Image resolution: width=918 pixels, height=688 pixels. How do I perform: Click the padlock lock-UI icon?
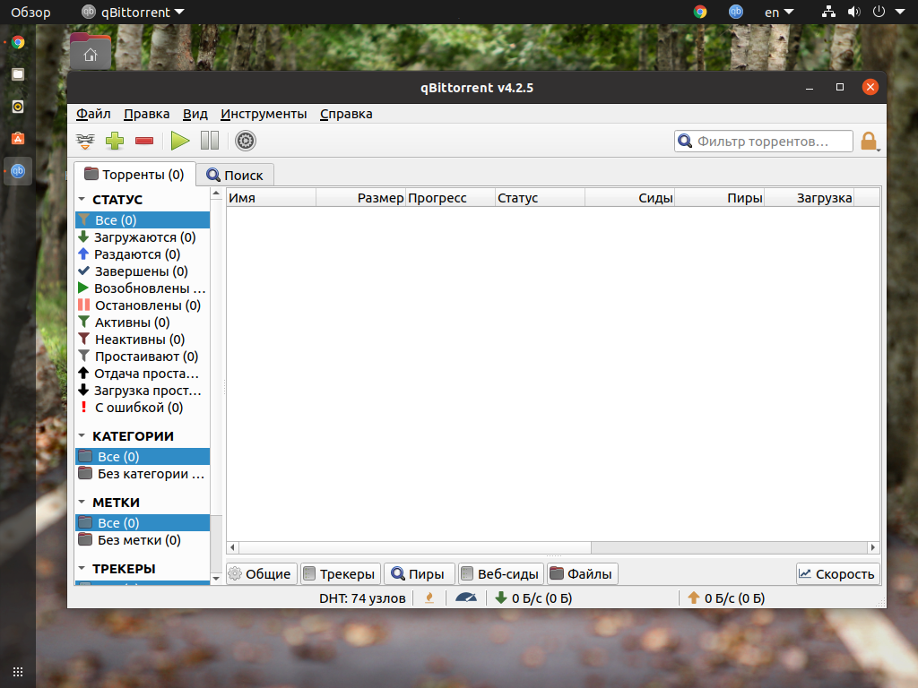(x=869, y=141)
